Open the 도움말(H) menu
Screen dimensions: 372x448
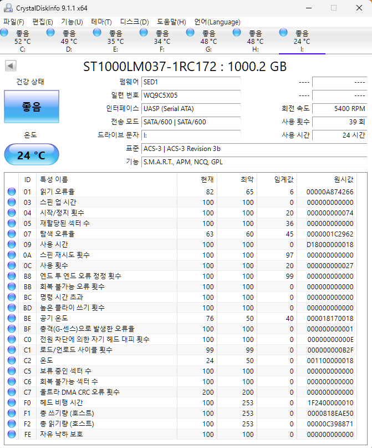171,22
